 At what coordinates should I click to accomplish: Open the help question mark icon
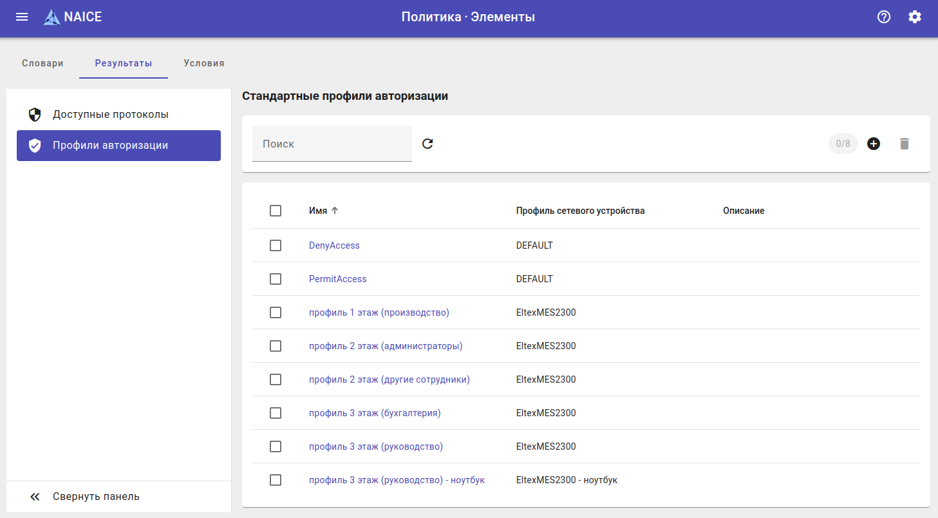[884, 17]
